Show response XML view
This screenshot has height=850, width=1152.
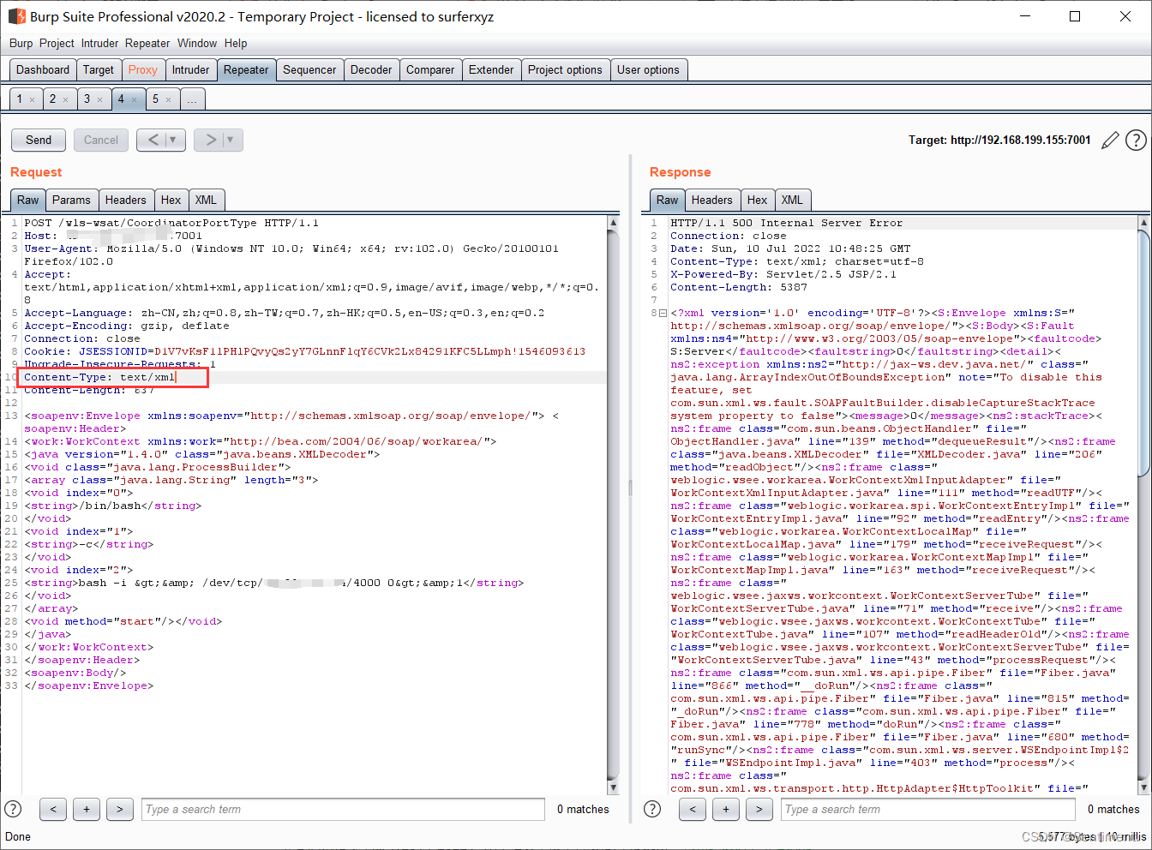coord(792,200)
